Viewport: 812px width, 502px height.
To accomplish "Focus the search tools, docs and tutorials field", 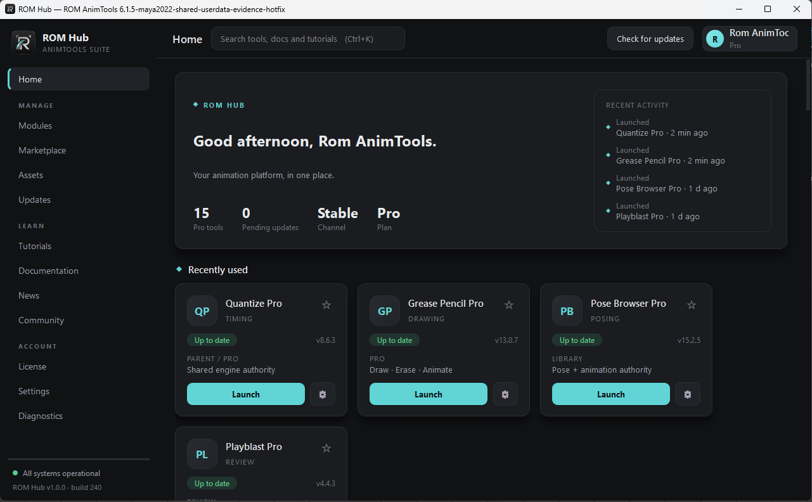I will (308, 39).
